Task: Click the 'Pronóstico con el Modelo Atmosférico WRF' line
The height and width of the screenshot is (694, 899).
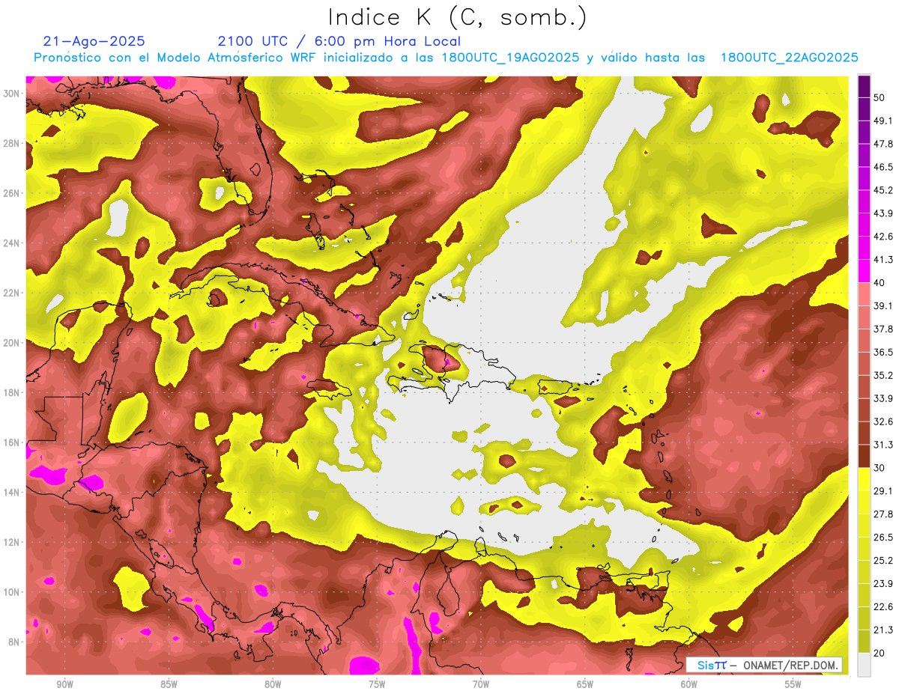Action: click(x=447, y=58)
